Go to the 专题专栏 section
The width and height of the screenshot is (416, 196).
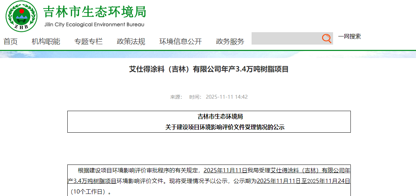tap(89, 41)
